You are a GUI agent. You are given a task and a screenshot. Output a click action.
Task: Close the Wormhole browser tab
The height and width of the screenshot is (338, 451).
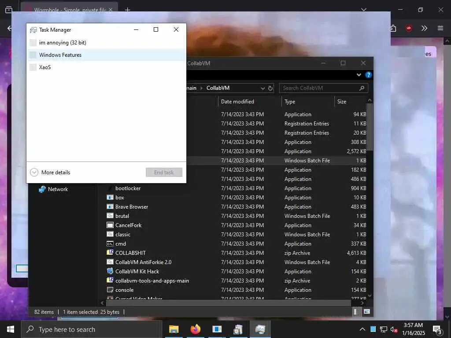pyautogui.click(x=111, y=10)
